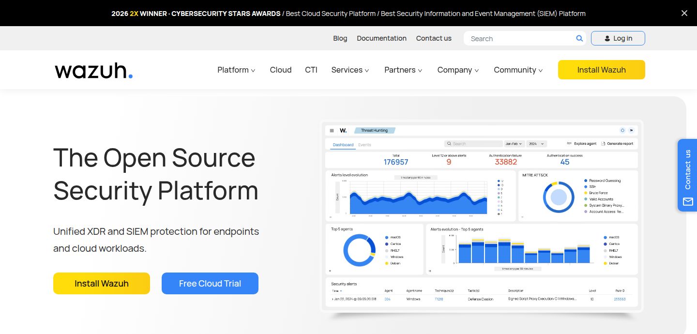Click Install Wazuh in the navigation bar
697x334 pixels.
pyautogui.click(x=602, y=70)
